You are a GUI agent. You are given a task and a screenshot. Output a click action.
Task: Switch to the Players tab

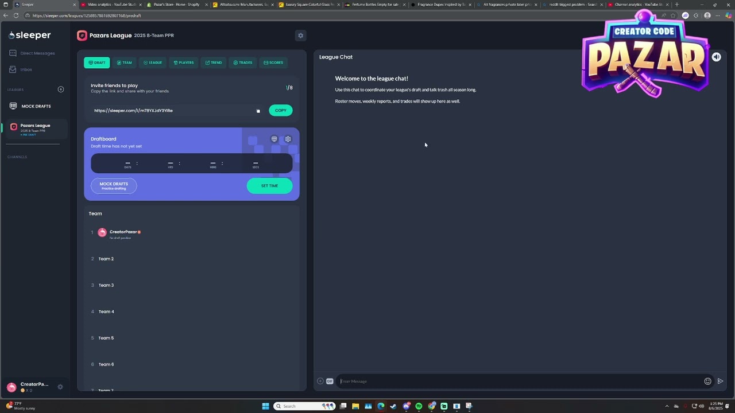coord(184,63)
